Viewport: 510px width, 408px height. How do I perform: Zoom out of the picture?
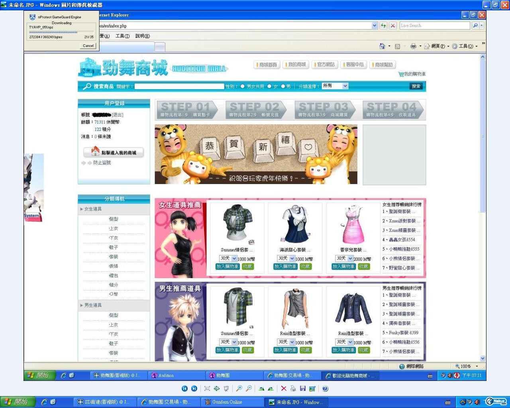(x=249, y=388)
